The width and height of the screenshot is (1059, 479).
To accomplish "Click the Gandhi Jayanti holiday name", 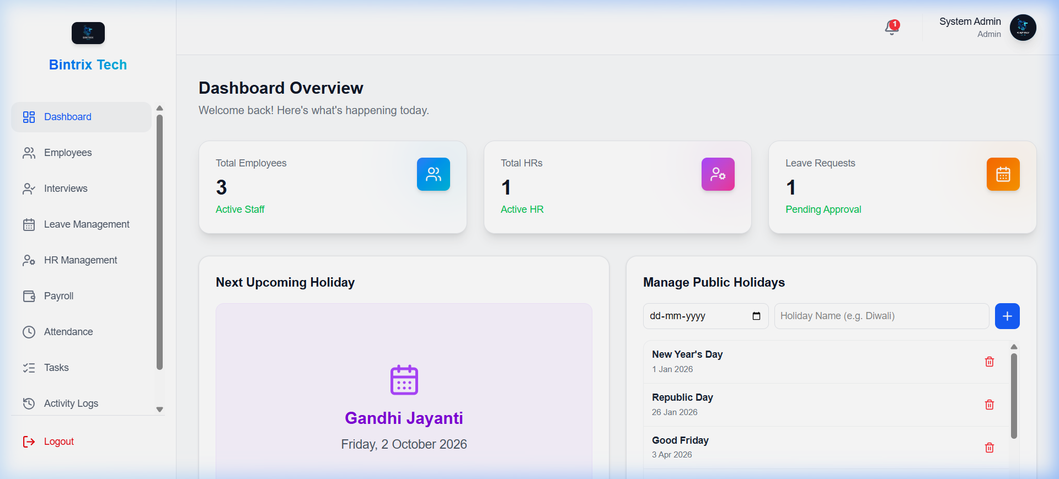I will tap(404, 418).
